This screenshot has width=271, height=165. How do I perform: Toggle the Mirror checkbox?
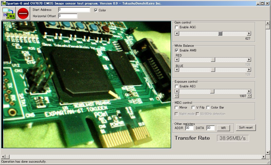tap(177, 107)
